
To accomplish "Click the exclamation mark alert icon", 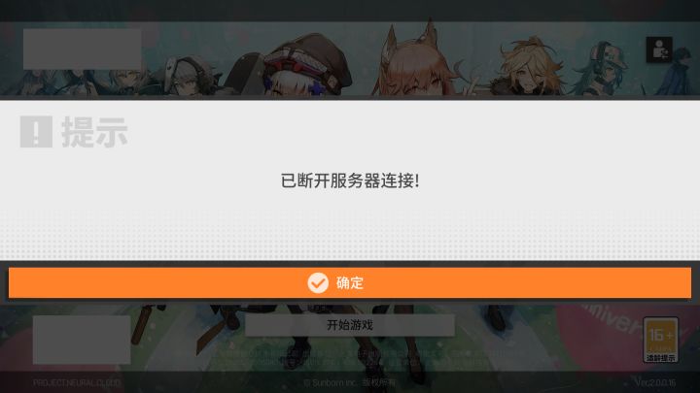I will tap(36, 131).
